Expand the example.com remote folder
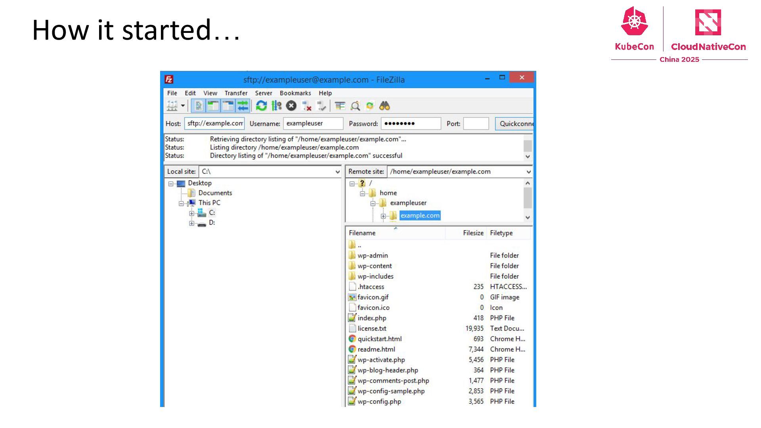Screen dimensions: 761x428 [383, 216]
